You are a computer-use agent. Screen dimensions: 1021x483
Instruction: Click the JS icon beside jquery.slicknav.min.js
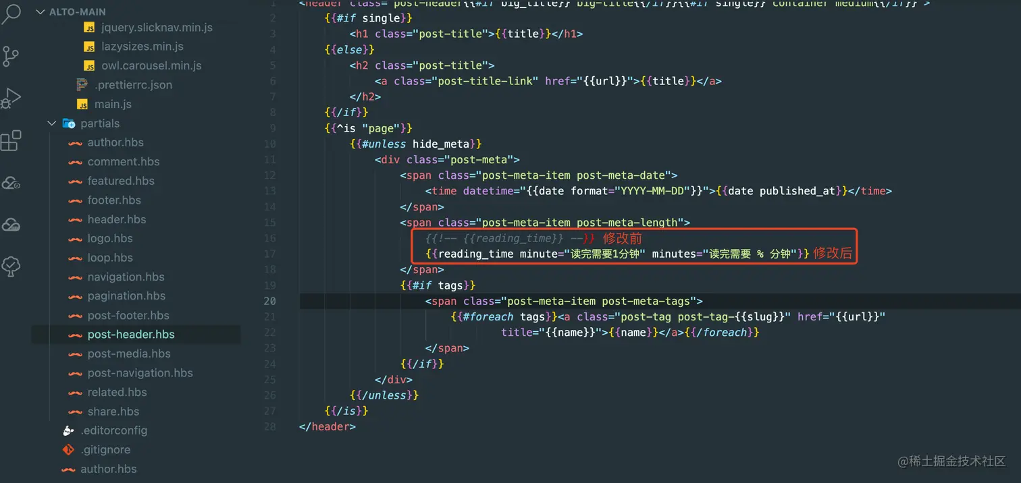point(89,28)
